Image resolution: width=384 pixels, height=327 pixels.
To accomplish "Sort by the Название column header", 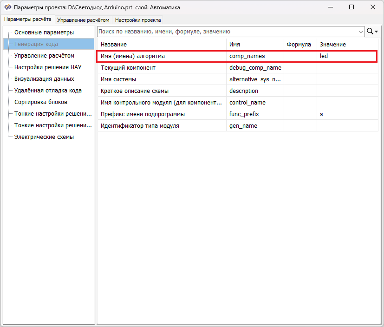I will [x=162, y=44].
